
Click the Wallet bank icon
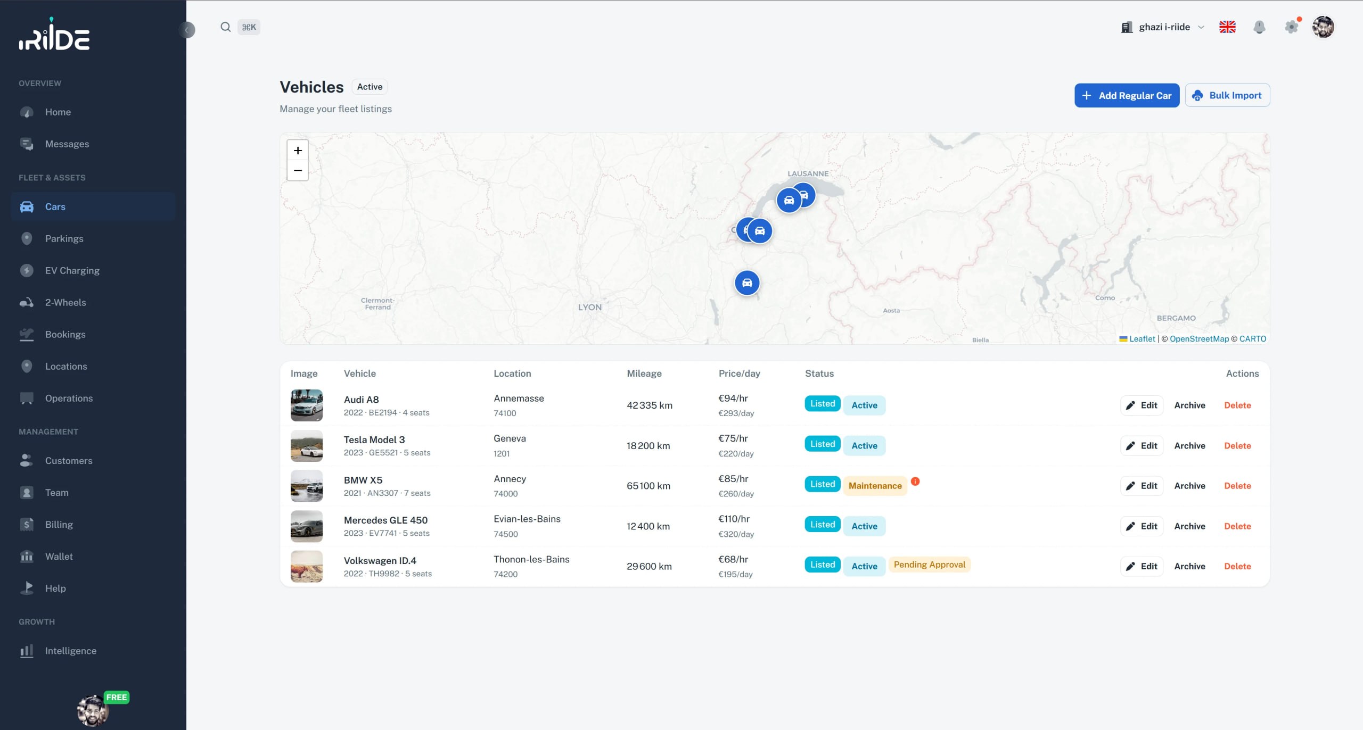[27, 557]
